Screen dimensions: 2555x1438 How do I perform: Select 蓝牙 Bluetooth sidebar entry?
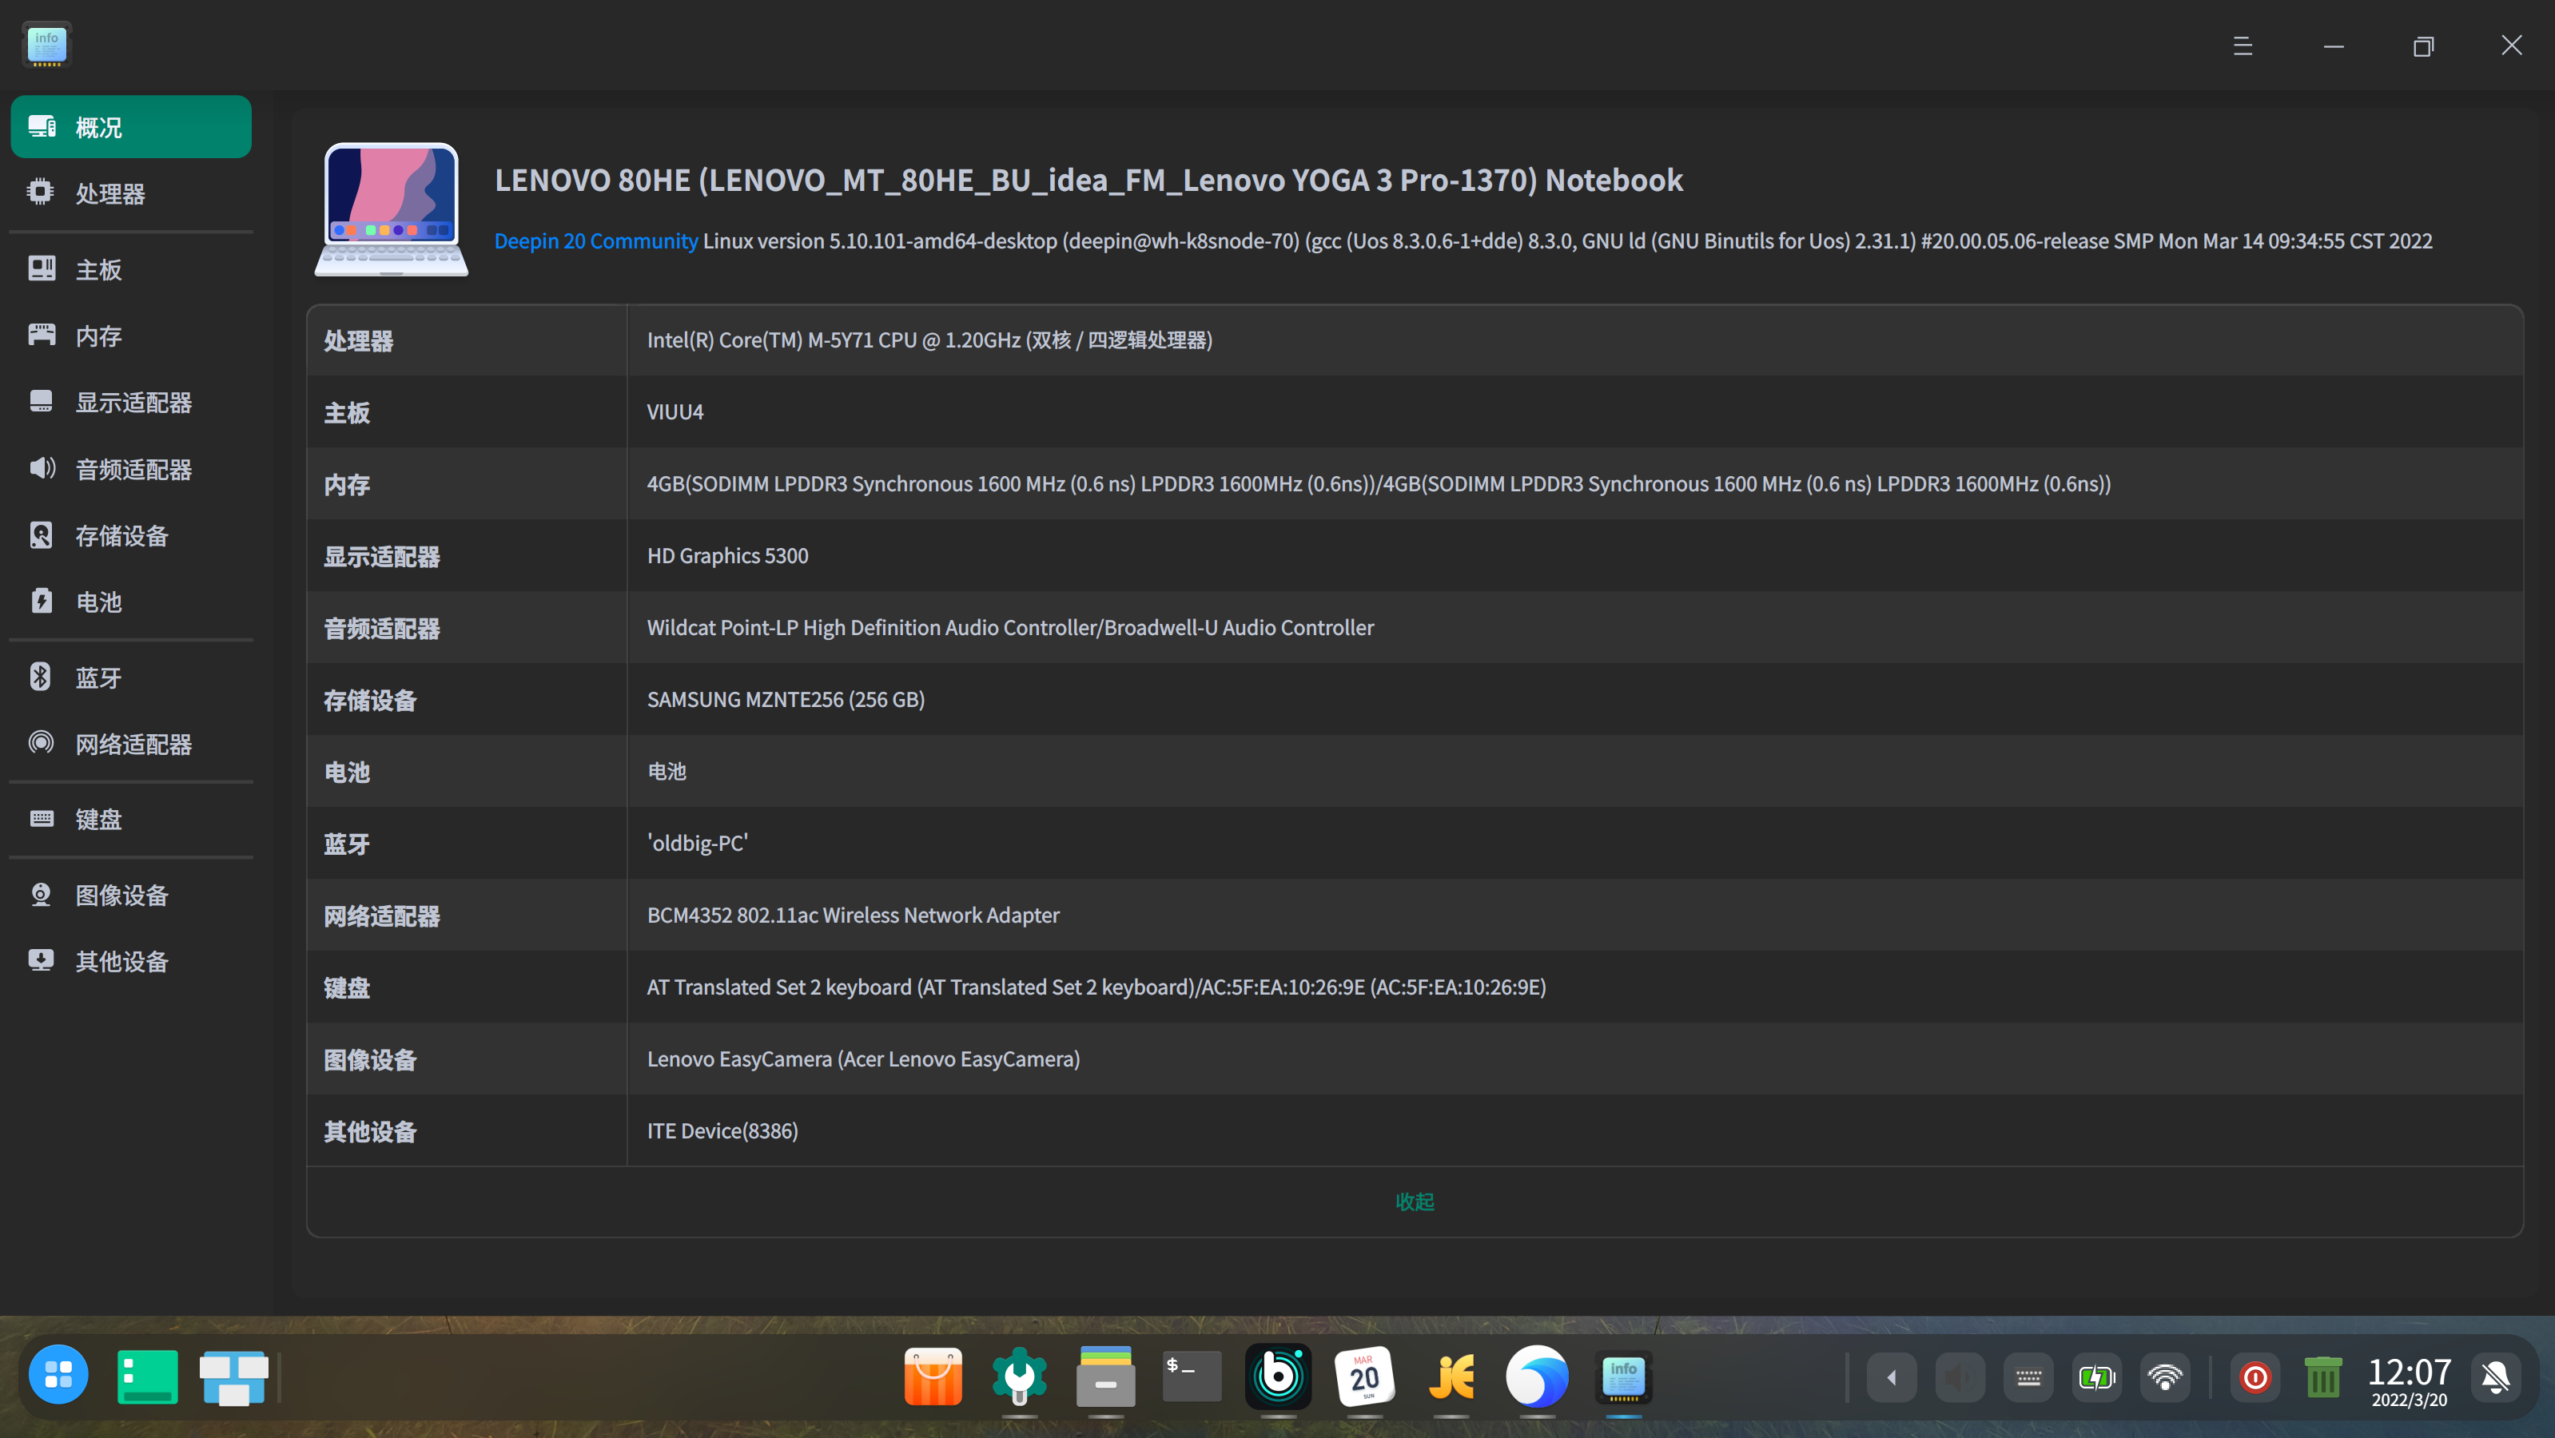98,677
